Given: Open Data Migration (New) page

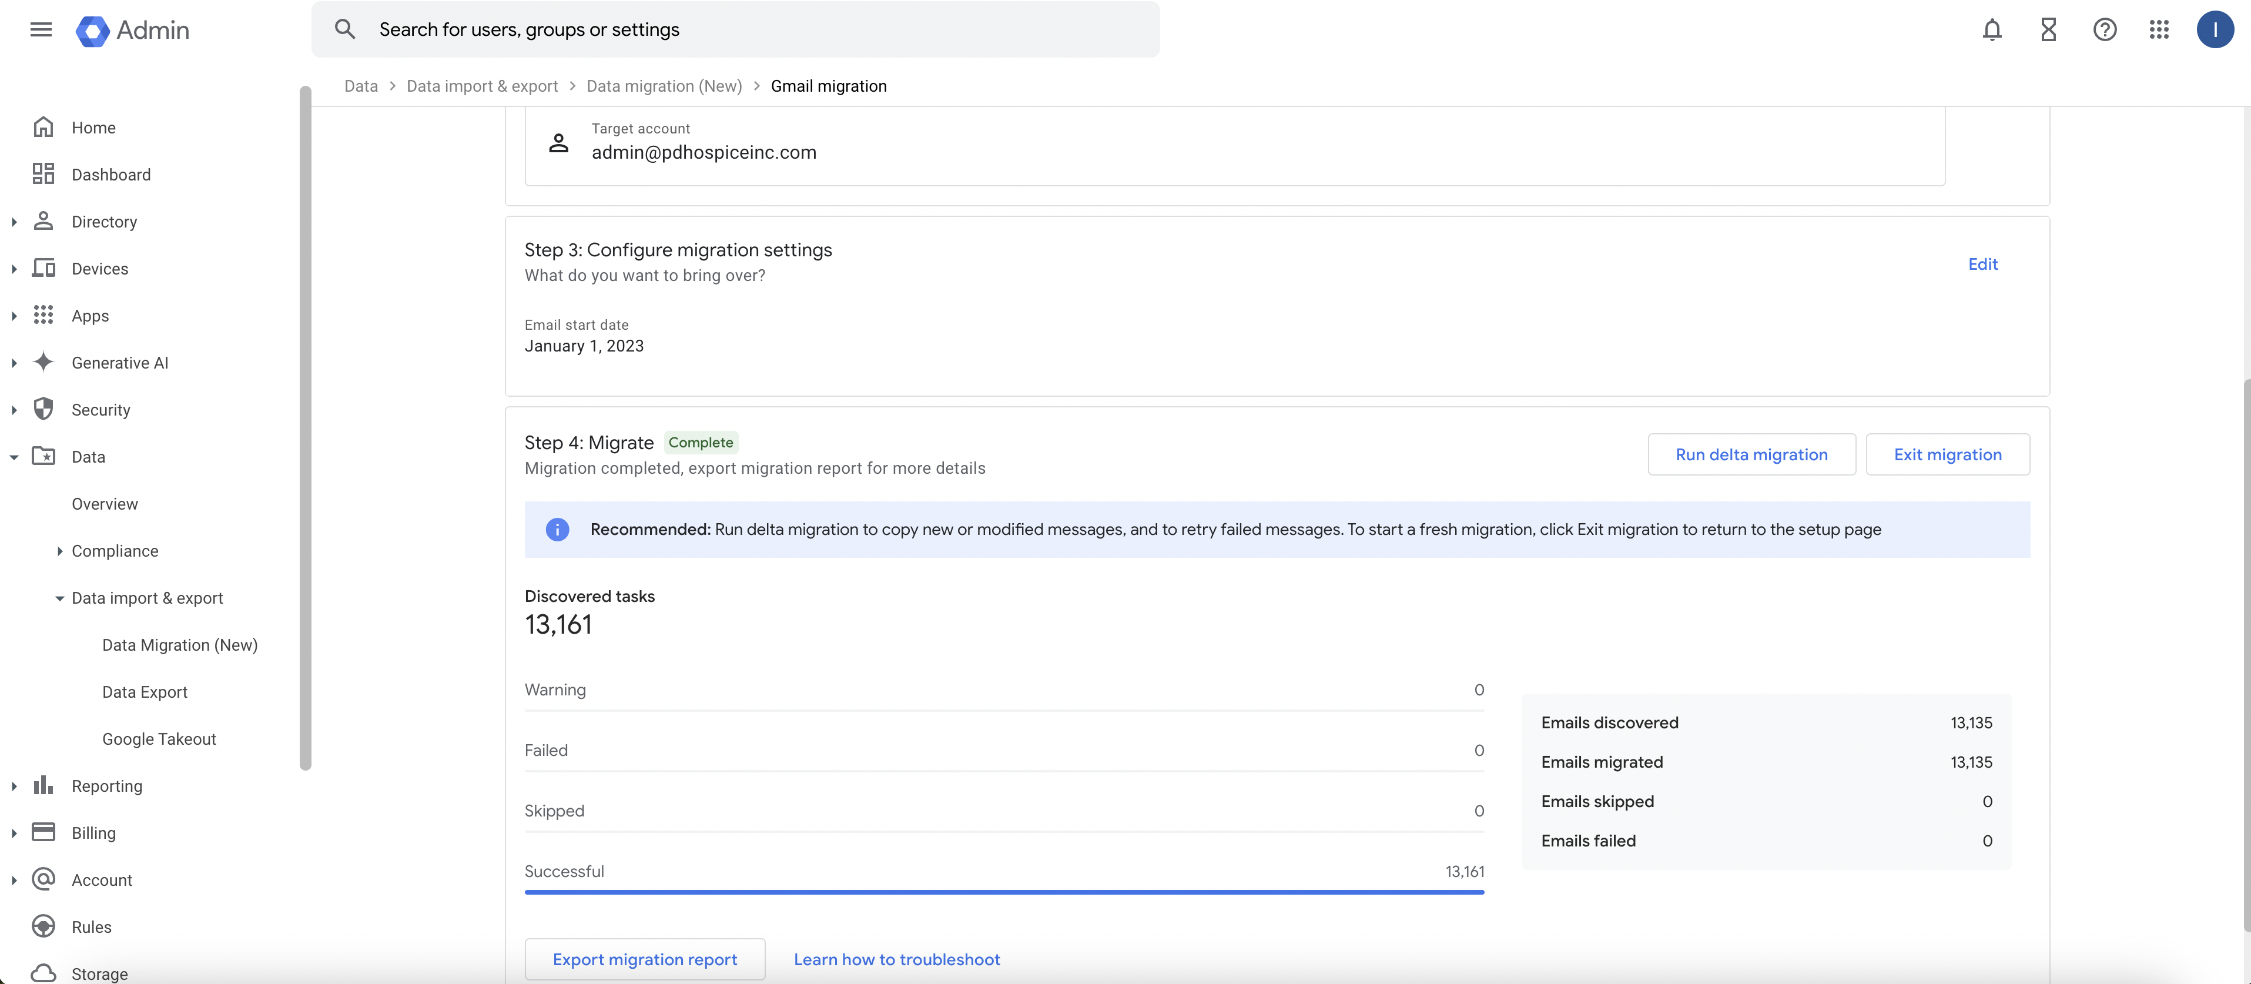Looking at the screenshot, I should coord(179,645).
